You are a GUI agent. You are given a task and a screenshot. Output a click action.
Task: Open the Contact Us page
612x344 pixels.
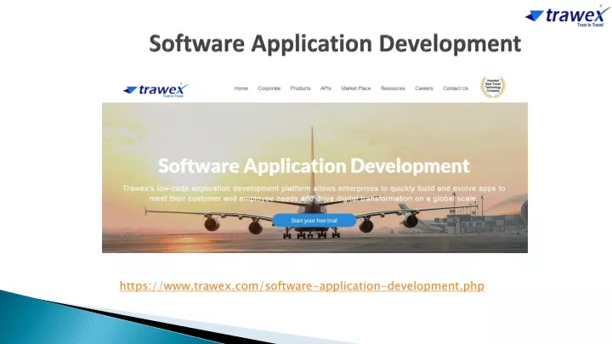pyautogui.click(x=456, y=88)
